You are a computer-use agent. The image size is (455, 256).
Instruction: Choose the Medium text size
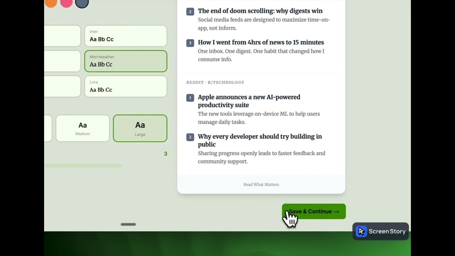(82, 128)
